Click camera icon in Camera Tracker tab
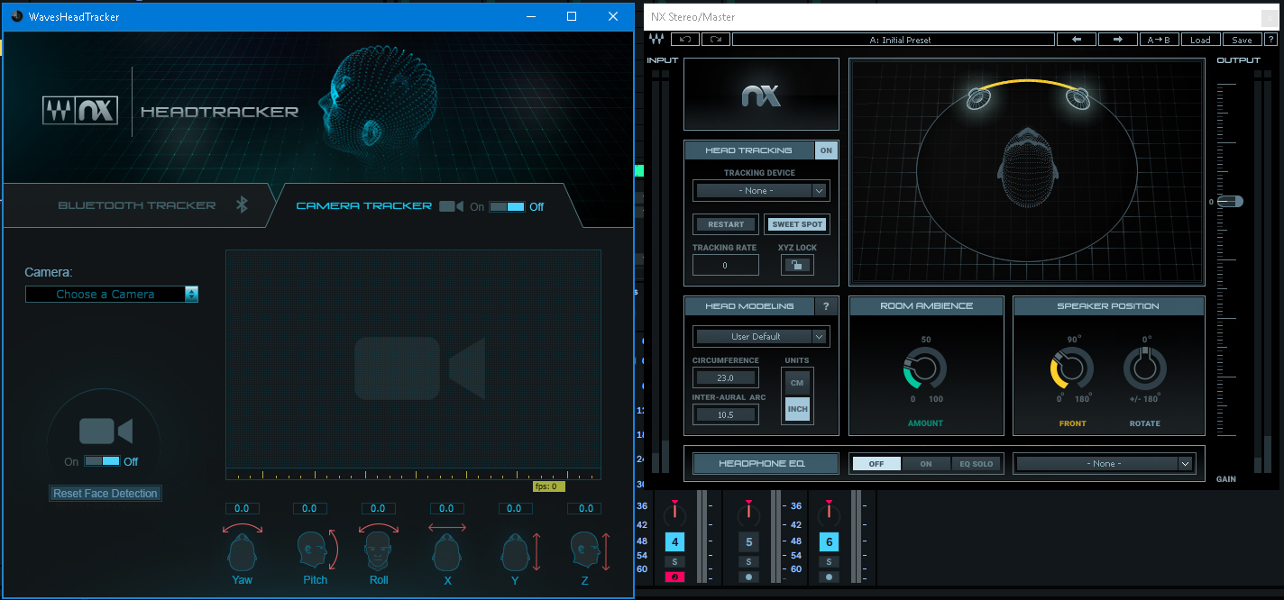 (451, 206)
